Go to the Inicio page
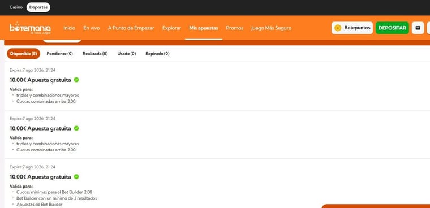430x208 pixels. tap(70, 28)
